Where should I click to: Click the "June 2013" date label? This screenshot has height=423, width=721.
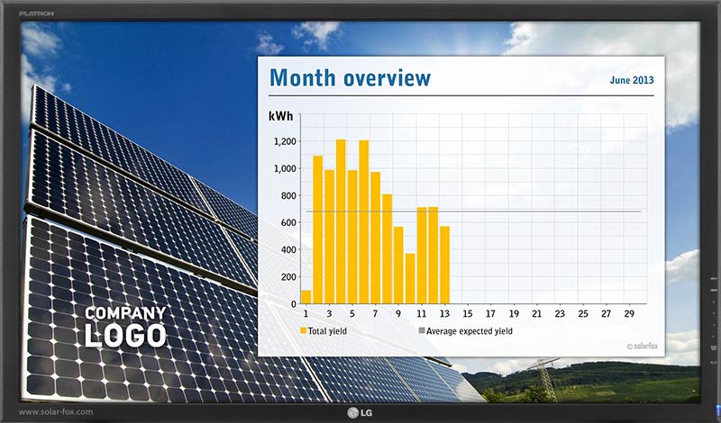pos(632,80)
